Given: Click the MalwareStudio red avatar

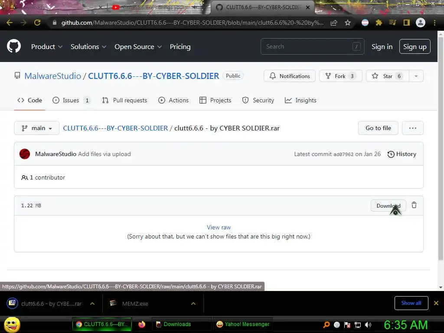Looking at the screenshot, I should click(x=25, y=154).
